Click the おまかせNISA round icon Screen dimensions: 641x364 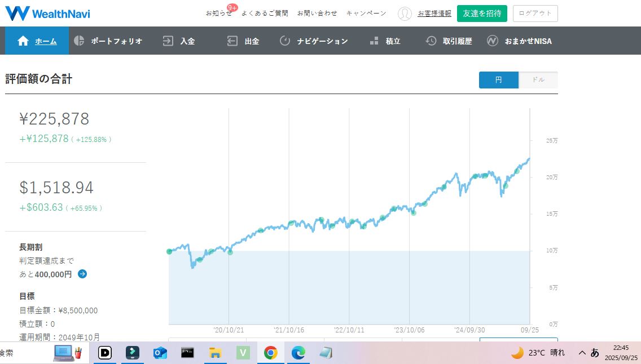[x=493, y=41]
